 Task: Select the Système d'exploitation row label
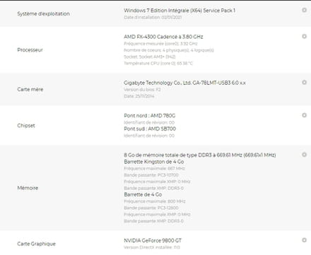(43, 13)
